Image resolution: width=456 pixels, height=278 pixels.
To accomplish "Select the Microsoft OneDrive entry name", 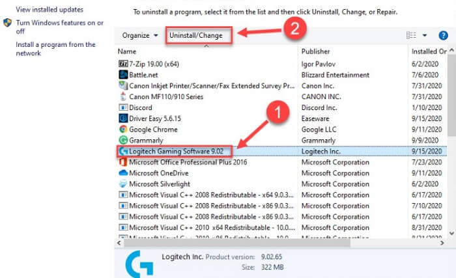I will click(159, 173).
